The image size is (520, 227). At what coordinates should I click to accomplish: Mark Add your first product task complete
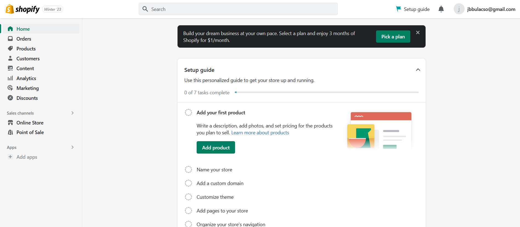click(188, 112)
